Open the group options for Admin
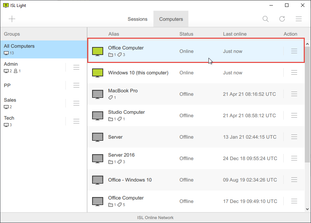This screenshot has width=311, height=223. pyautogui.click(x=76, y=67)
